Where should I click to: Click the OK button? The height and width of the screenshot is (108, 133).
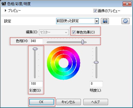pyautogui.click(x=42, y=102)
